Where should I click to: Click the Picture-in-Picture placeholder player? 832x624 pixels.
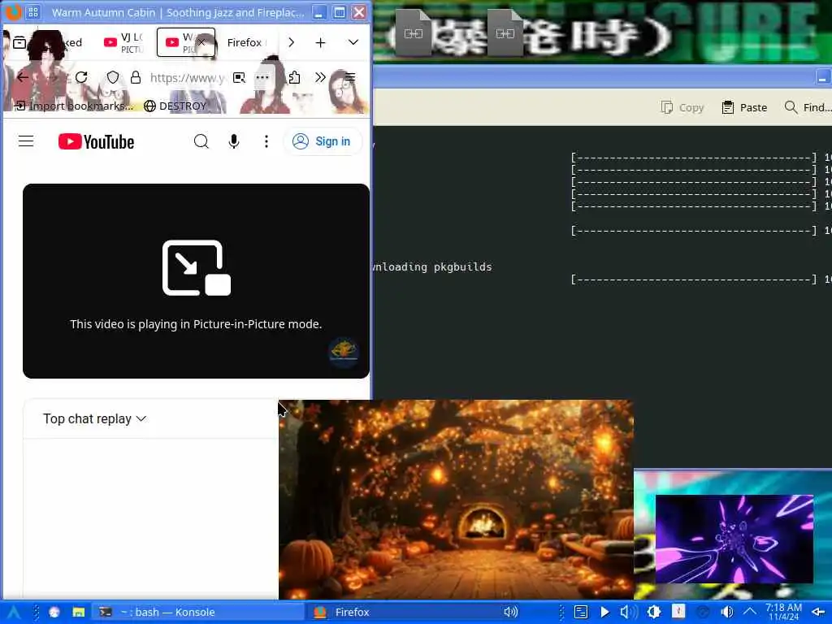pyautogui.click(x=196, y=280)
